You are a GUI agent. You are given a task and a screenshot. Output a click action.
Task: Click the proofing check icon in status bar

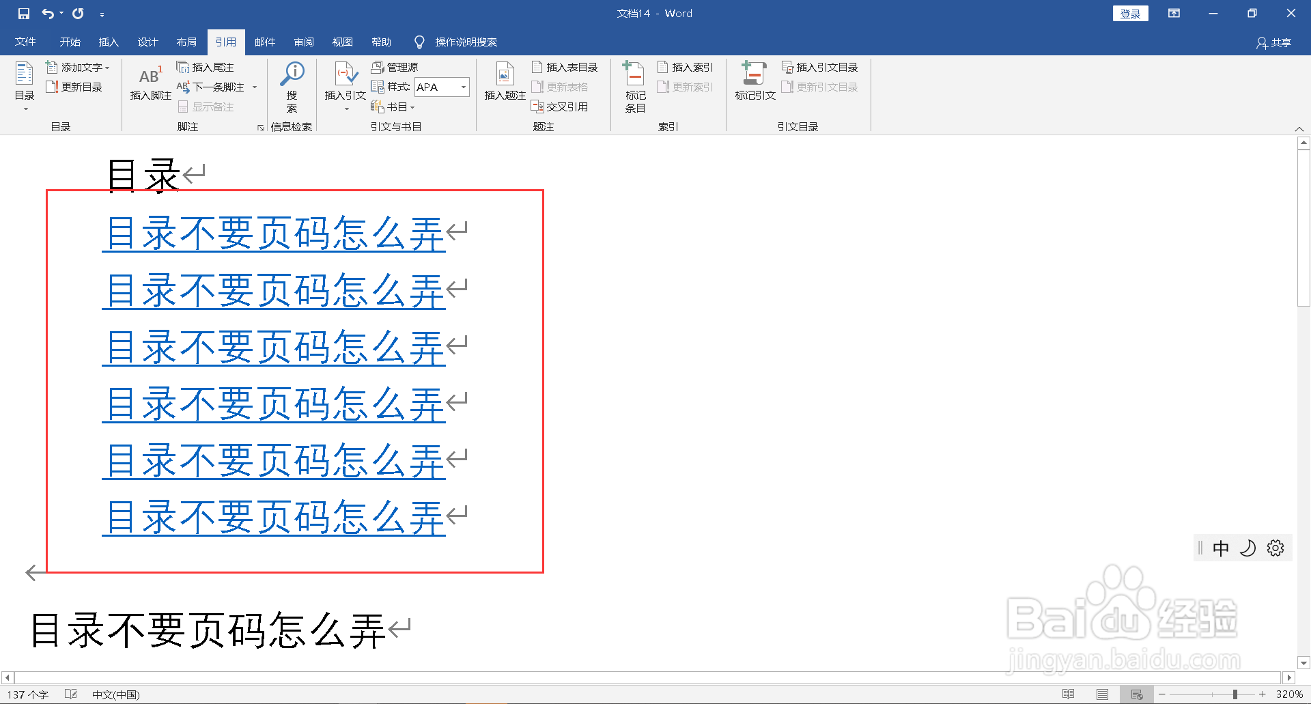click(71, 694)
